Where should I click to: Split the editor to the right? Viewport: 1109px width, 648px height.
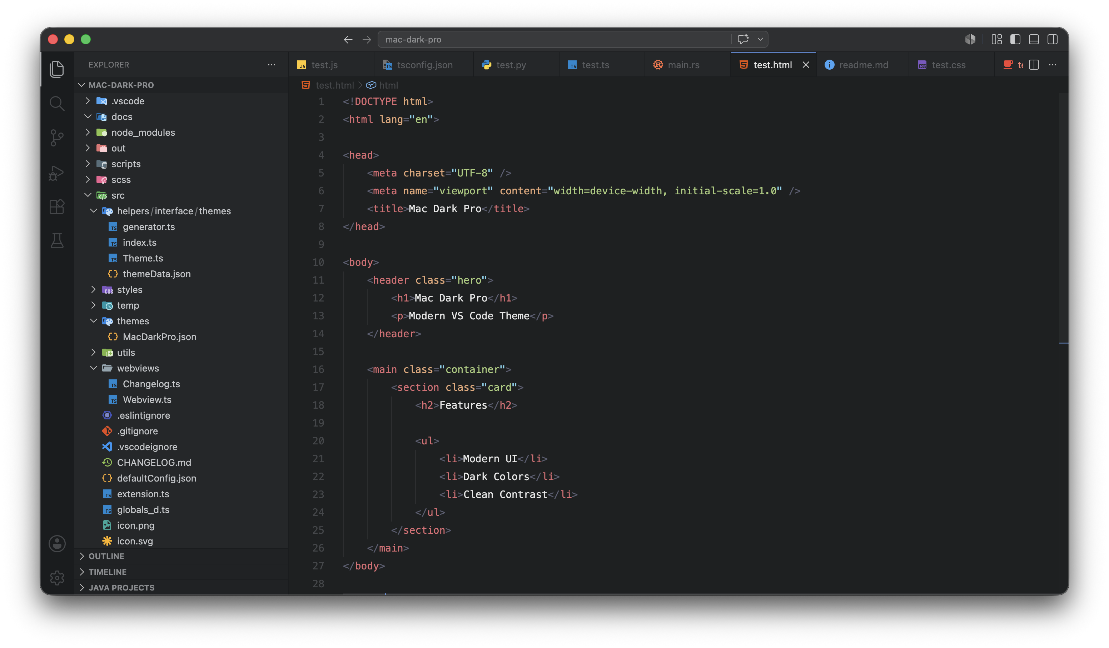pyautogui.click(x=1034, y=65)
